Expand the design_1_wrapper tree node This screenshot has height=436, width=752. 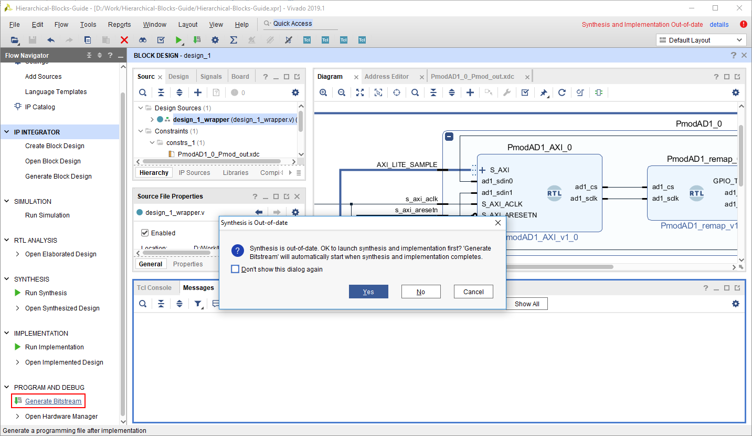click(x=152, y=120)
